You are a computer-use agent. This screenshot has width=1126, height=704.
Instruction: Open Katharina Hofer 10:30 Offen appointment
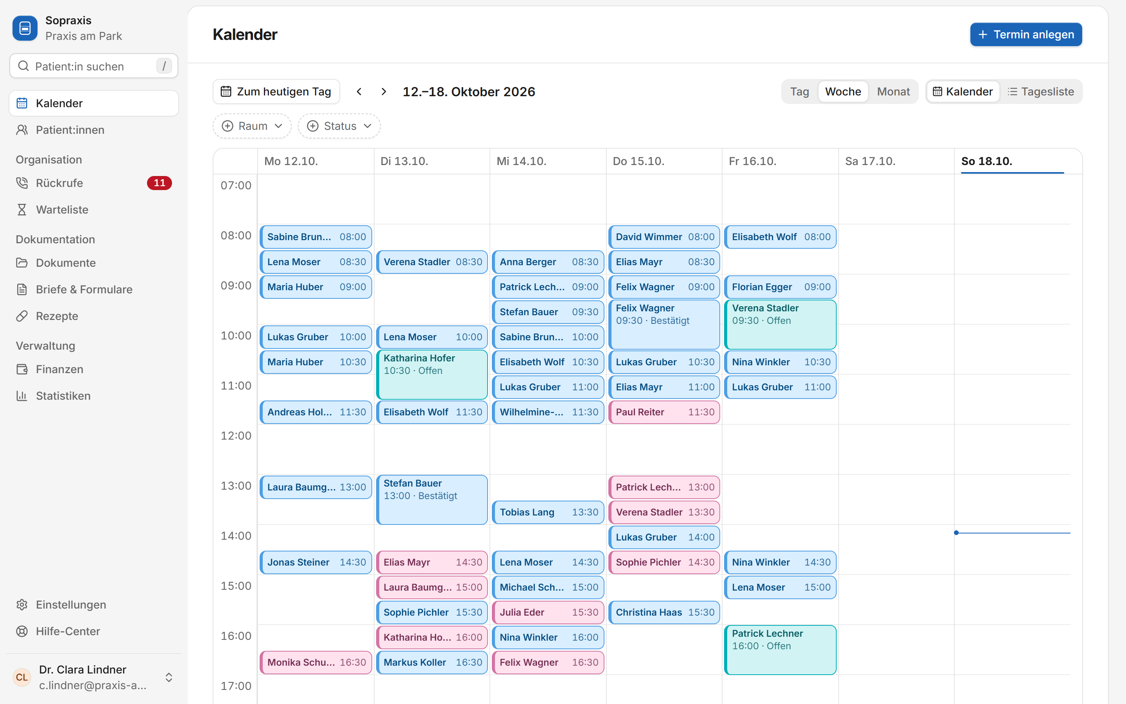pyautogui.click(x=432, y=375)
